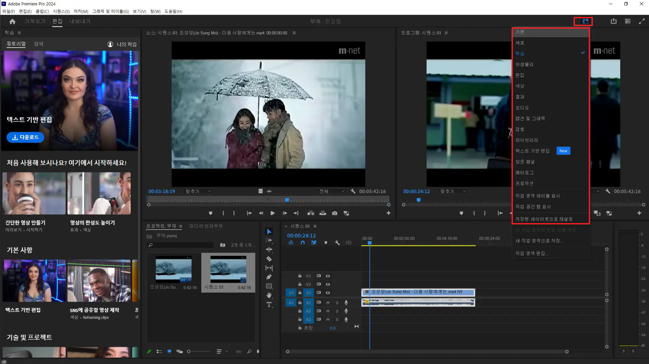Toggle Snap in timeline magnet icon
This screenshot has width=649, height=364.
(x=302, y=243)
